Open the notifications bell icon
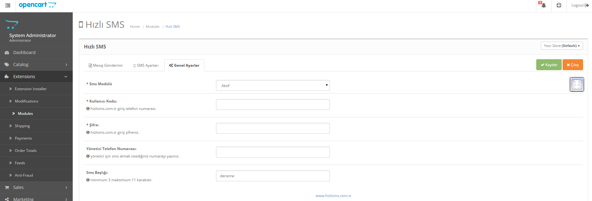Image resolution: width=592 pixels, height=201 pixels. click(x=543, y=6)
